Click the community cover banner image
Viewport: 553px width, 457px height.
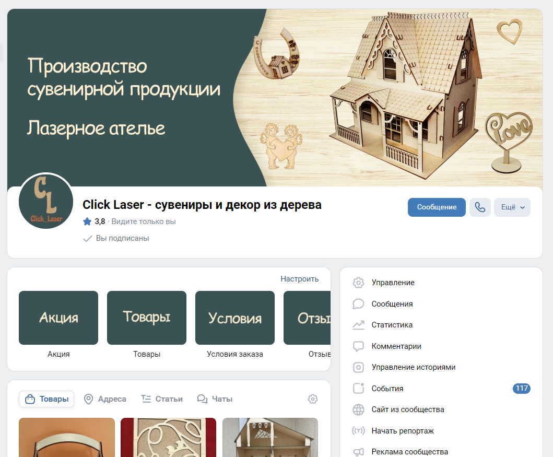pyautogui.click(x=275, y=98)
